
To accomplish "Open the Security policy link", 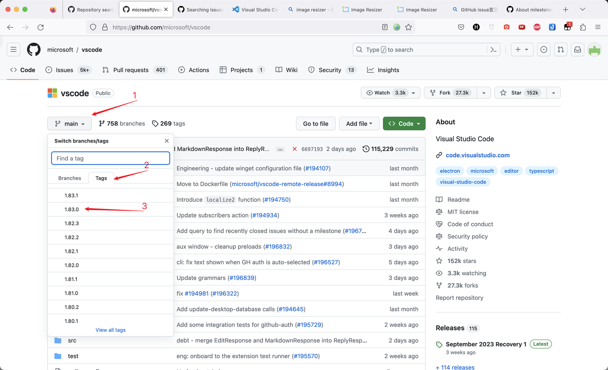I will [x=467, y=236].
